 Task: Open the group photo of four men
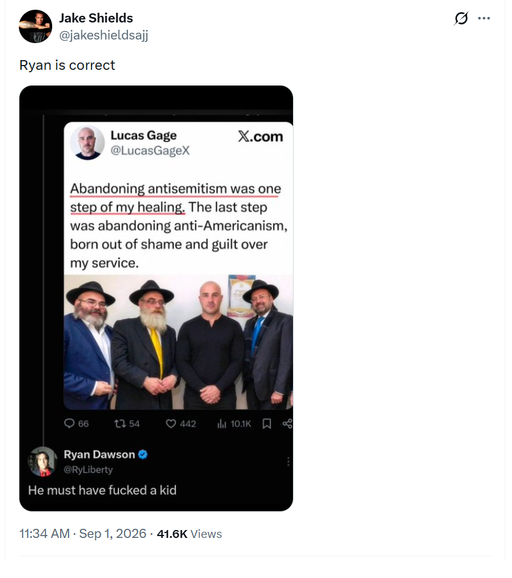click(x=178, y=342)
